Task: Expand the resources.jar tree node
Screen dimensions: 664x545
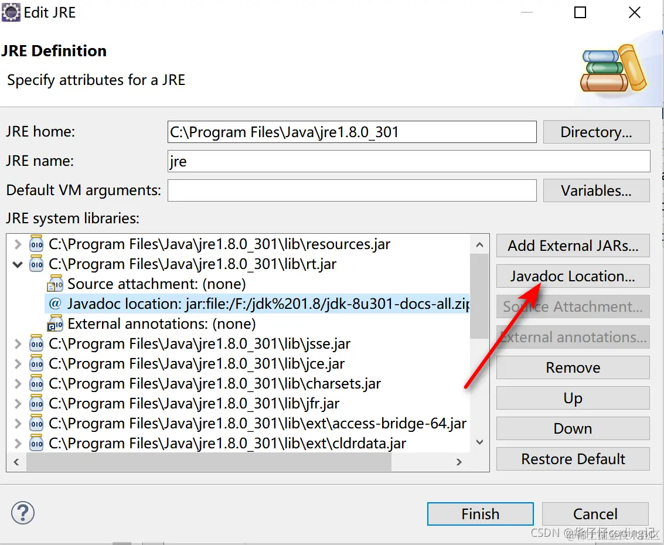Action: coord(18,244)
